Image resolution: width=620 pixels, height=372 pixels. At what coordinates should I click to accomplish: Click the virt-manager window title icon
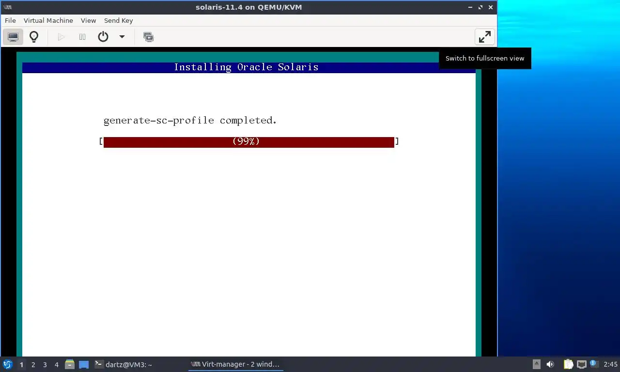(7, 7)
